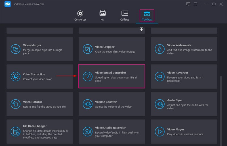Switch to the Collage tab

coord(125,16)
